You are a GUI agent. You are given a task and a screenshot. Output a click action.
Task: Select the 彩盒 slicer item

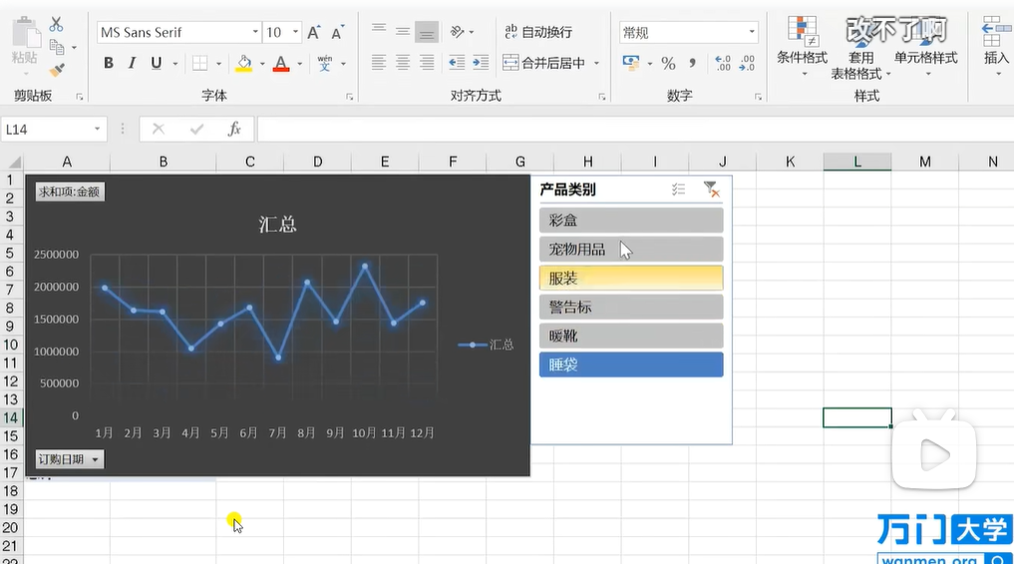pyautogui.click(x=631, y=220)
